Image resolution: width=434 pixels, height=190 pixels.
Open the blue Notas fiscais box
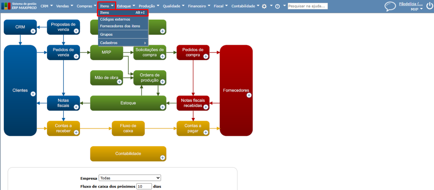(64, 103)
